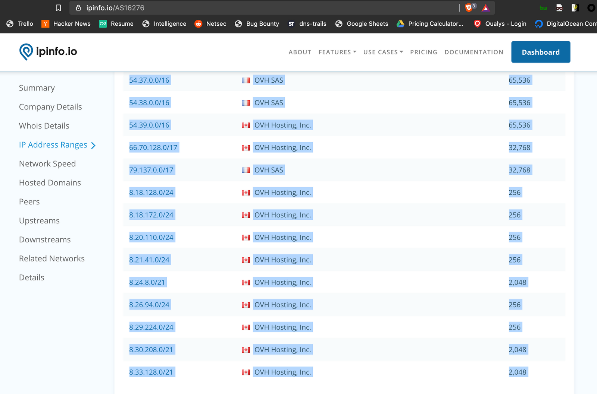This screenshot has height=394, width=597.
Task: Open the DOCUMENTATION page
Action: (474, 52)
